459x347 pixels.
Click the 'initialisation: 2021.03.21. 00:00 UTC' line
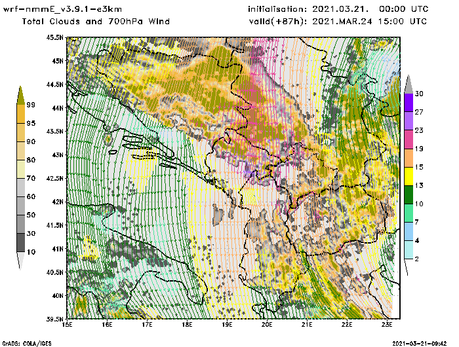click(x=338, y=9)
